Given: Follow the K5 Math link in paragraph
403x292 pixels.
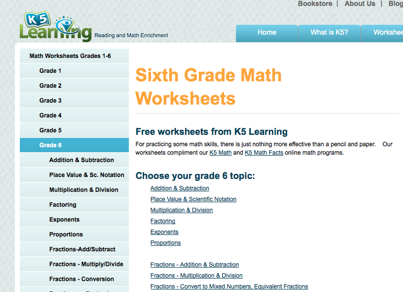Looking at the screenshot, I should point(221,153).
